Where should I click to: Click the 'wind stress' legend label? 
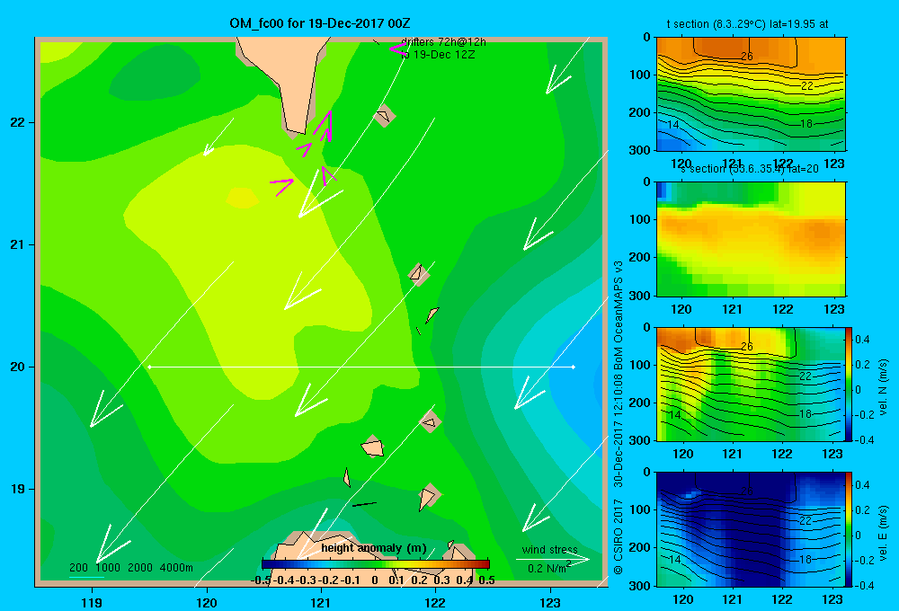coord(549,549)
